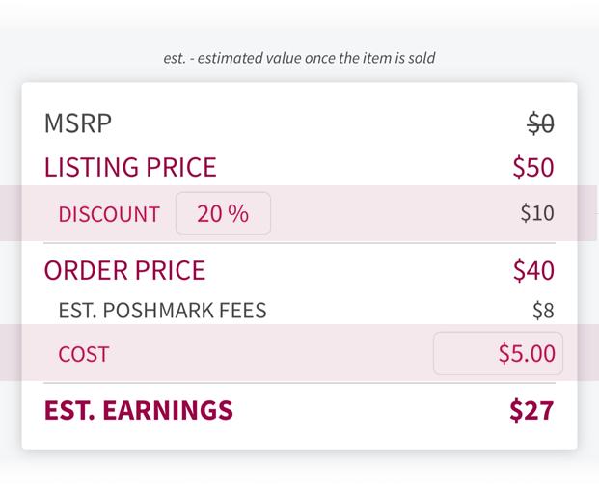Click the ORDER PRICE label
The height and width of the screenshot is (492, 599).
coord(125,270)
